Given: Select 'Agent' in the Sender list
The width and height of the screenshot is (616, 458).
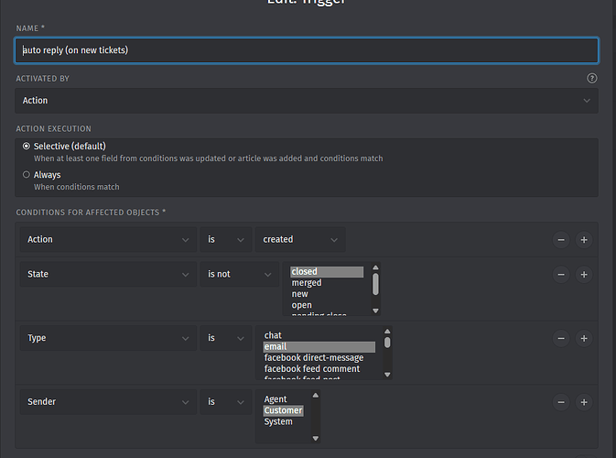Looking at the screenshot, I should coord(283,399).
